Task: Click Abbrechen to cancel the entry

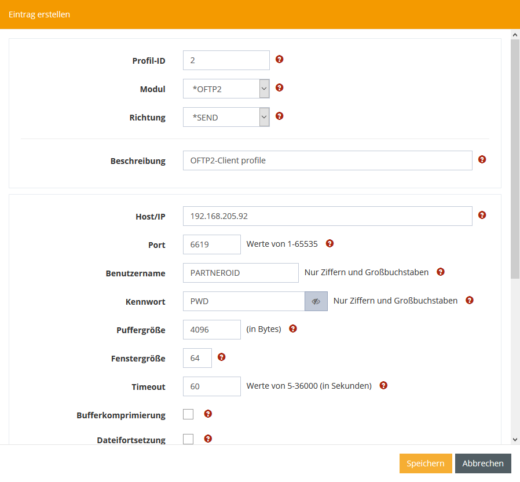Action: point(483,463)
